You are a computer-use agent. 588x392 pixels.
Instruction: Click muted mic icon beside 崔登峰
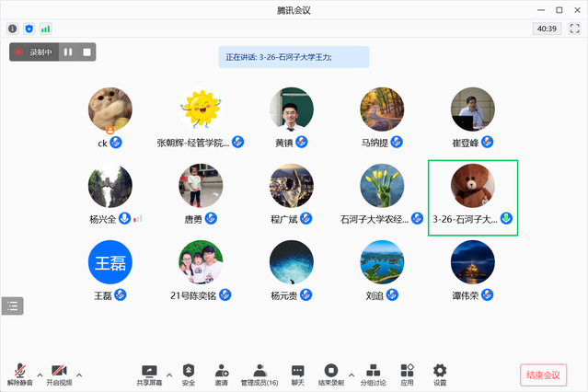click(487, 143)
